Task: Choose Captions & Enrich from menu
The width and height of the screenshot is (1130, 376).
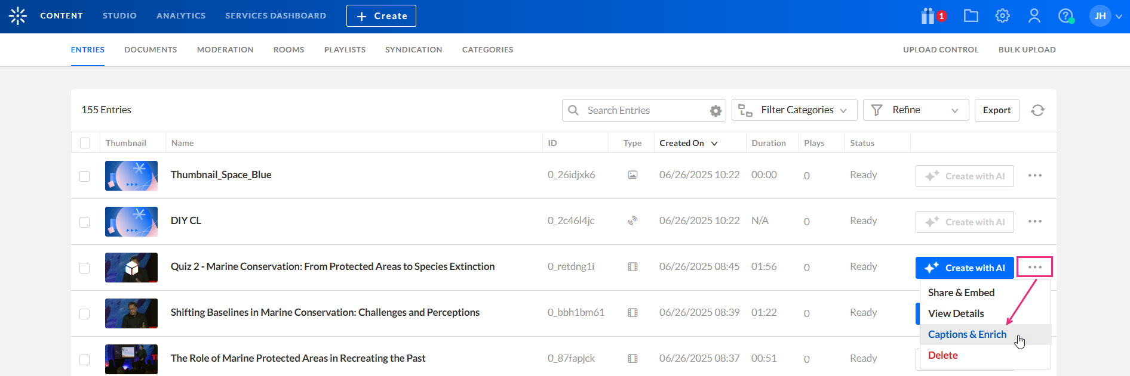Action: point(967,334)
